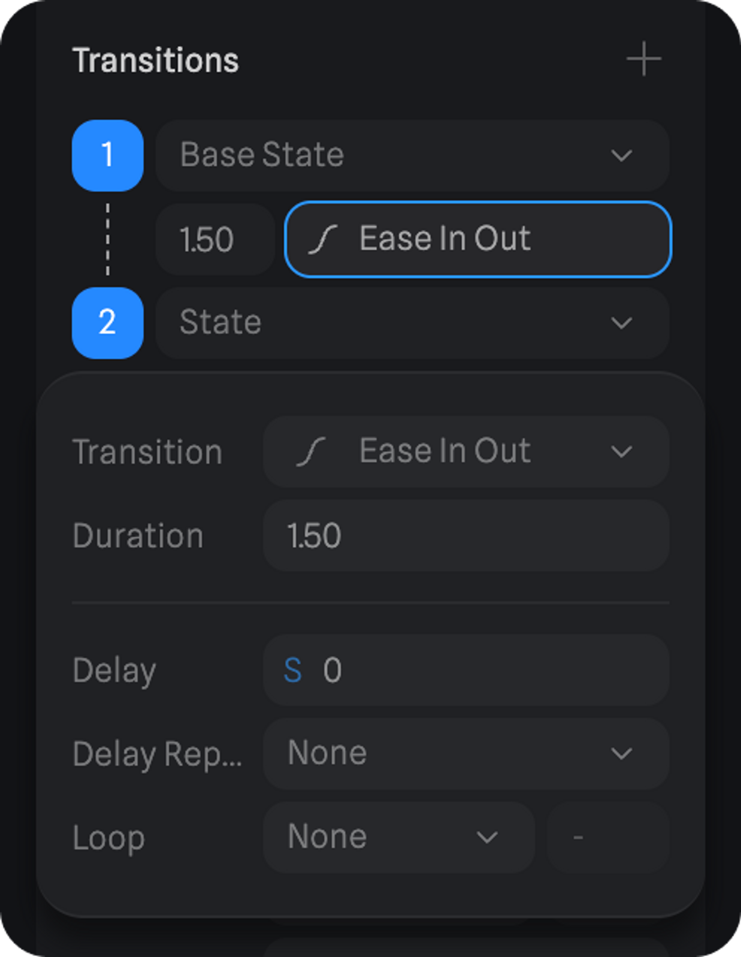Click the blue S unit icon in Delay
Viewport: 741px width, 957px height.
coord(293,670)
